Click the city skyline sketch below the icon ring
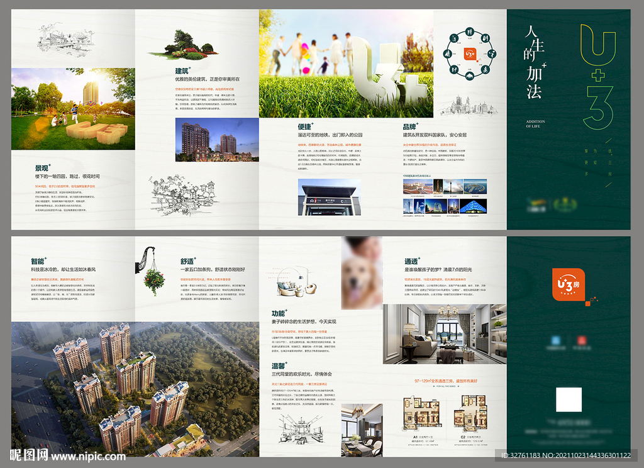644x468 pixels. [469, 106]
